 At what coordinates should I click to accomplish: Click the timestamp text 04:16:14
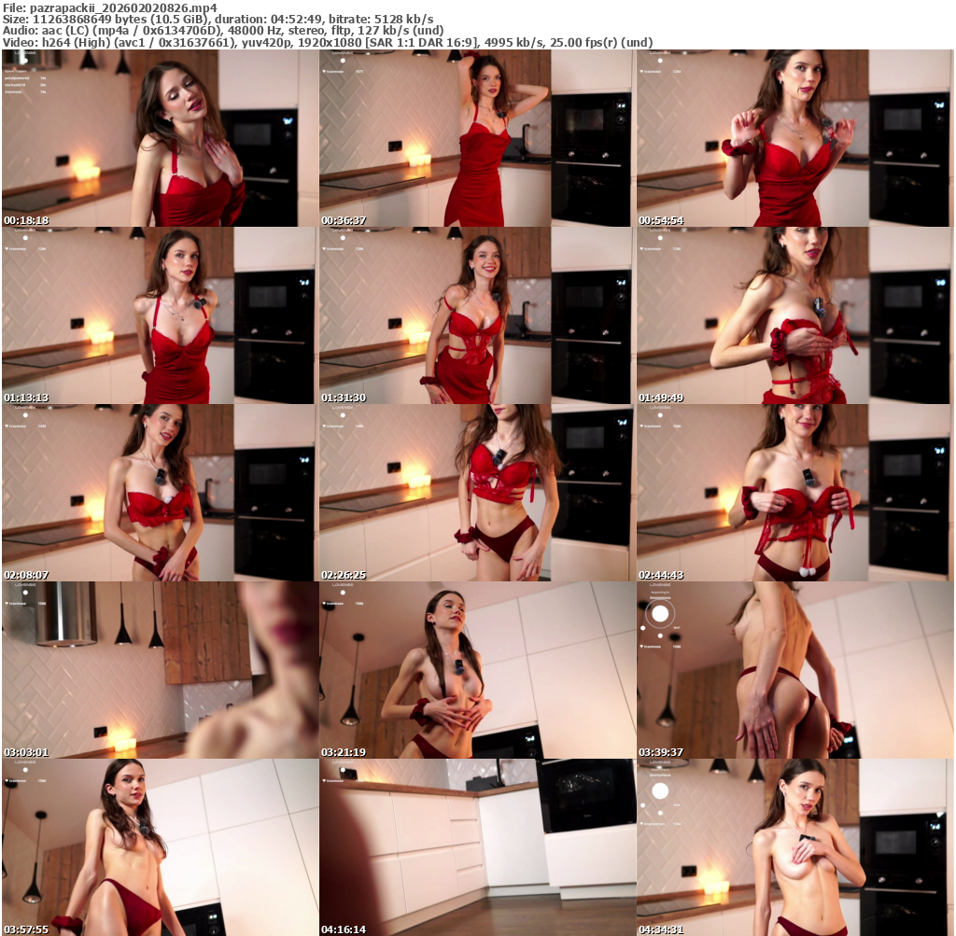[344, 929]
